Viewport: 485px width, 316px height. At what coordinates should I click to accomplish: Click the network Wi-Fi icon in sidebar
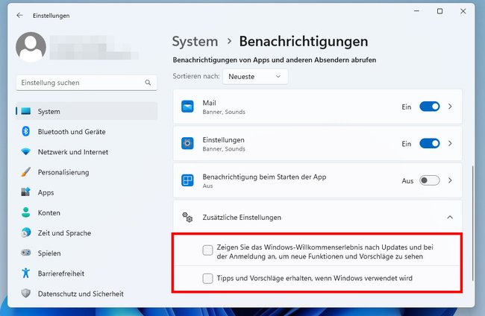click(x=26, y=152)
